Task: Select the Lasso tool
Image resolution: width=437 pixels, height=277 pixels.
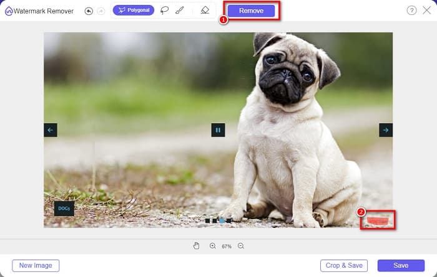Action: point(164,11)
